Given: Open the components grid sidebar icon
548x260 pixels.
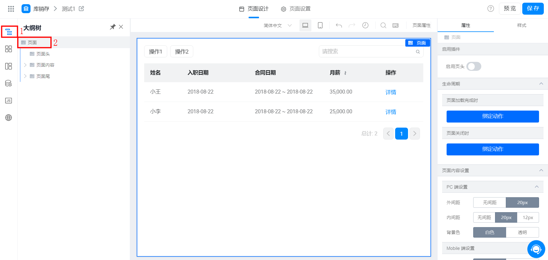Looking at the screenshot, I should (x=9, y=49).
